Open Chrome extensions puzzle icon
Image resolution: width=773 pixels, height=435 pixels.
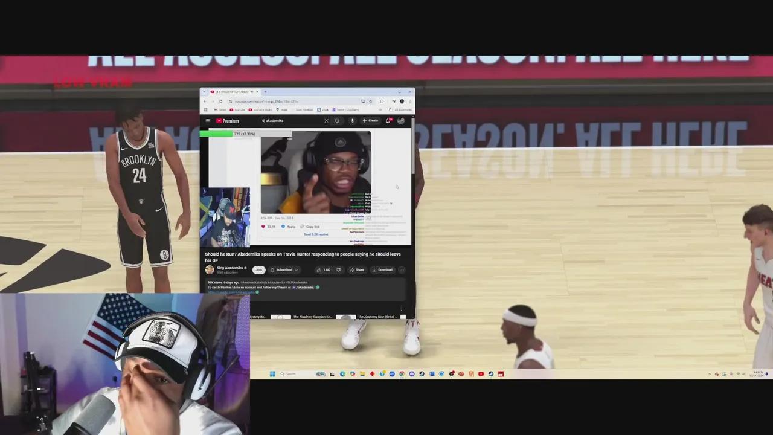coord(382,101)
